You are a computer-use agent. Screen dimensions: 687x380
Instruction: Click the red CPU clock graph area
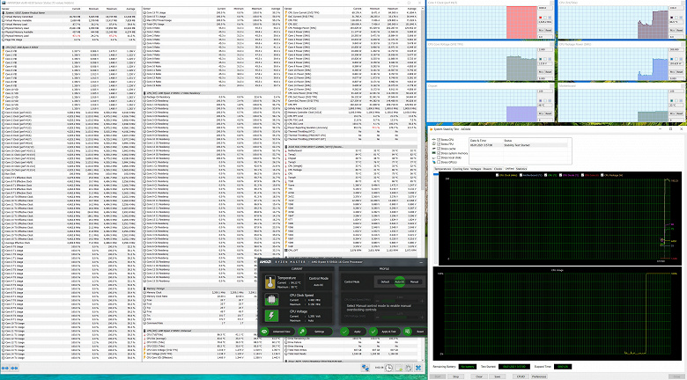point(521,22)
